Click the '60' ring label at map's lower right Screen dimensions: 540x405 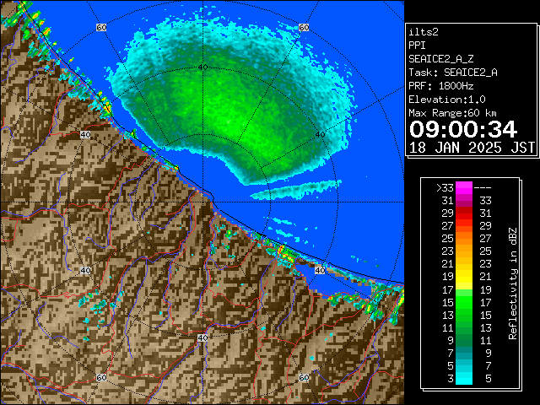tap(304, 377)
